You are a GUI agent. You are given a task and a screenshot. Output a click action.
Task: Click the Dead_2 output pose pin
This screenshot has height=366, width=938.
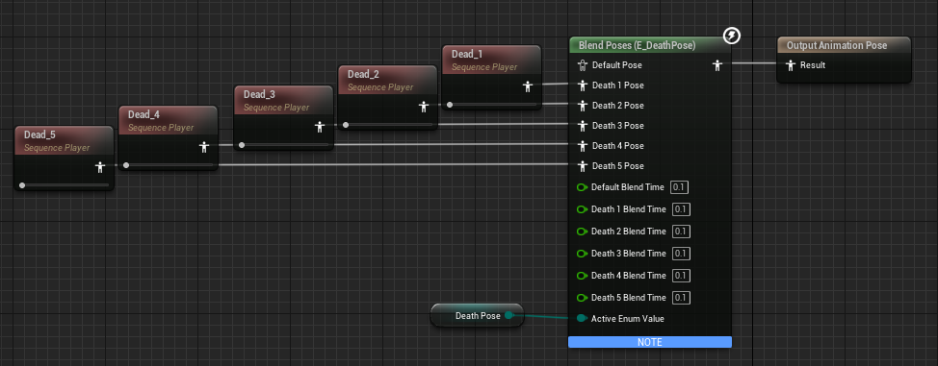point(424,107)
